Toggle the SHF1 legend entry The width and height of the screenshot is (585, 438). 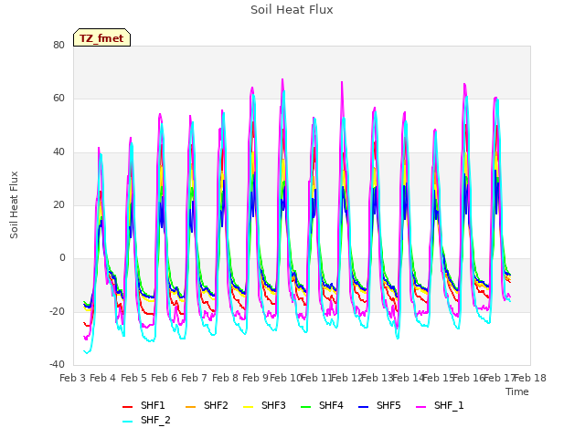144,405
